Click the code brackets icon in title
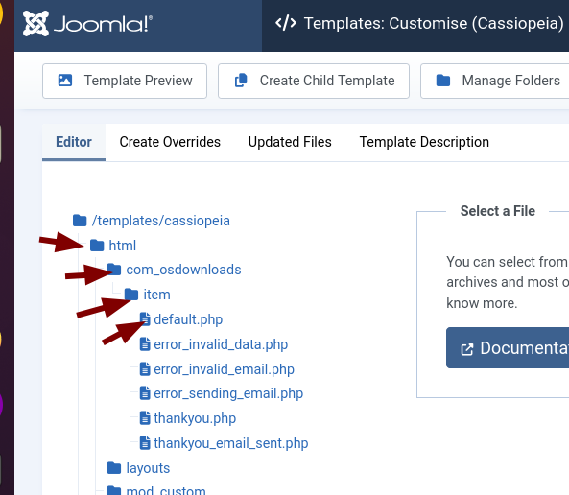This screenshot has width=569, height=495. click(286, 23)
